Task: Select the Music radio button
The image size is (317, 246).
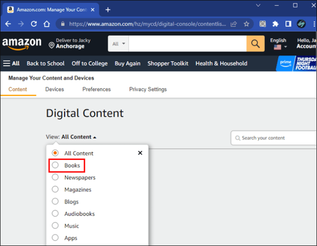Action: (55, 226)
